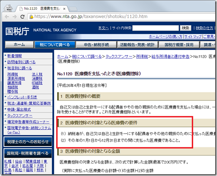Image resolution: width=217 pixels, height=176 pixels.
Task: Click heading 3 医療費控除の対象となる金額
Action: pyautogui.click(x=90, y=151)
